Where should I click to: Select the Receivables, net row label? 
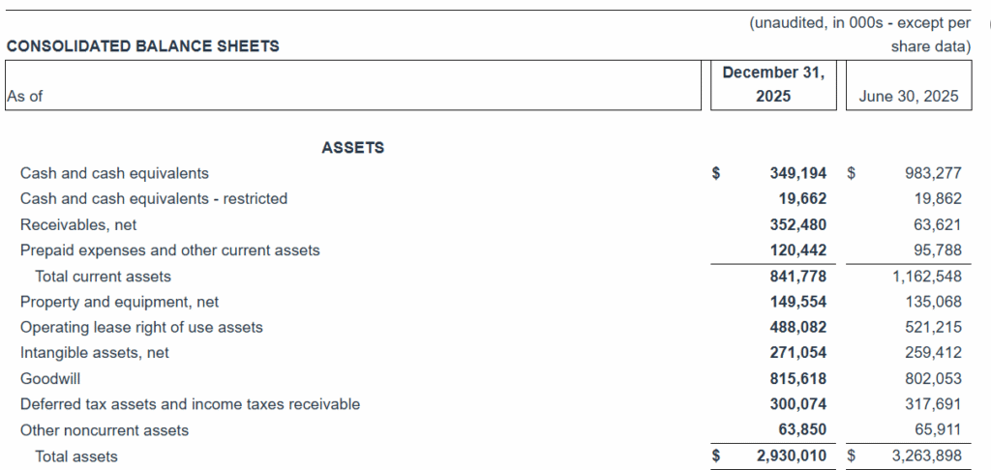(78, 224)
